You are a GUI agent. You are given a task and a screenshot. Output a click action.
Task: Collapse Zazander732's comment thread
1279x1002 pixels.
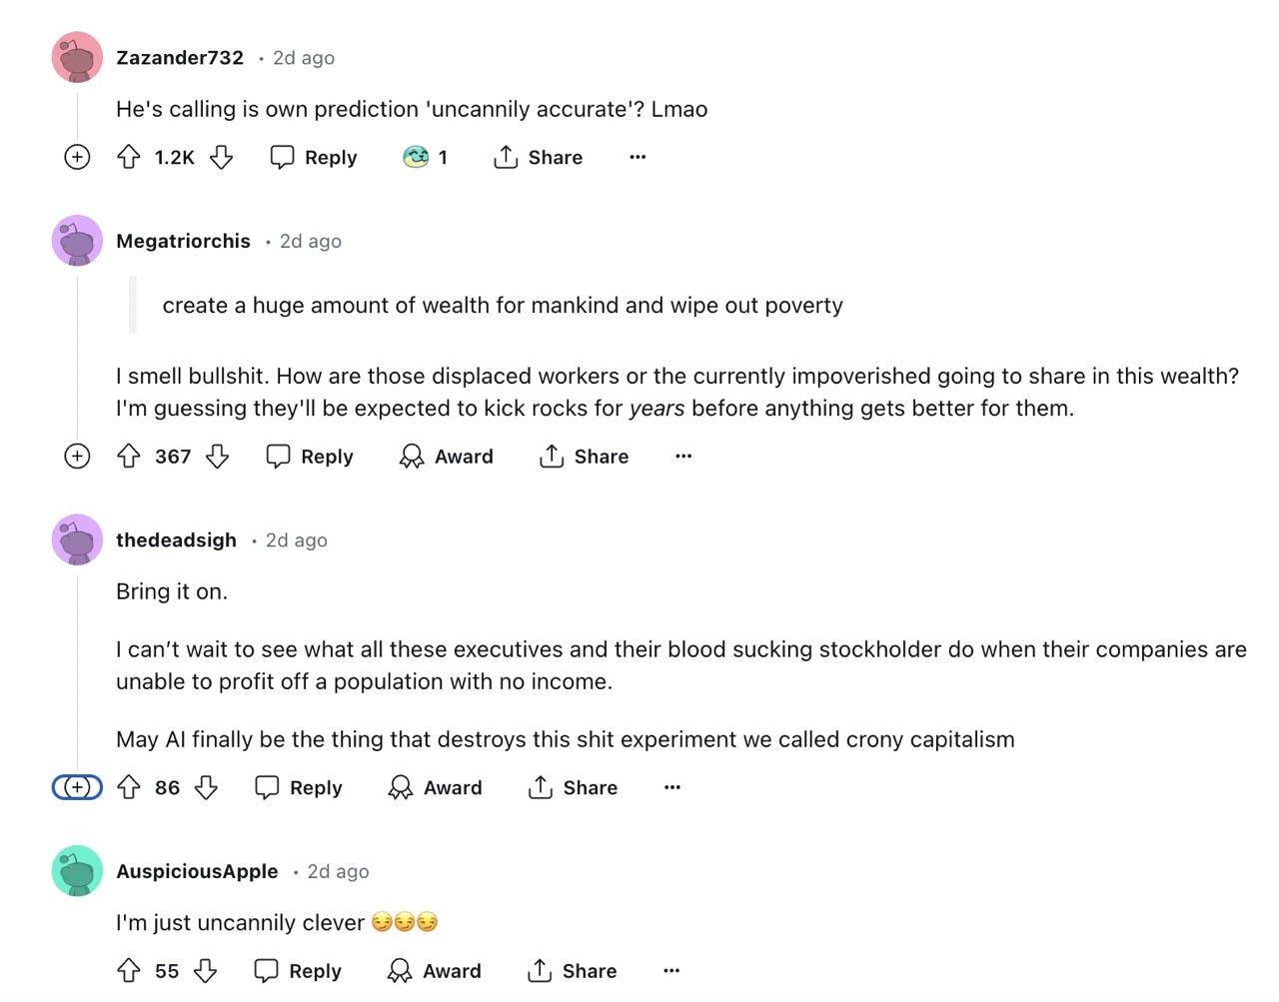pos(77,157)
